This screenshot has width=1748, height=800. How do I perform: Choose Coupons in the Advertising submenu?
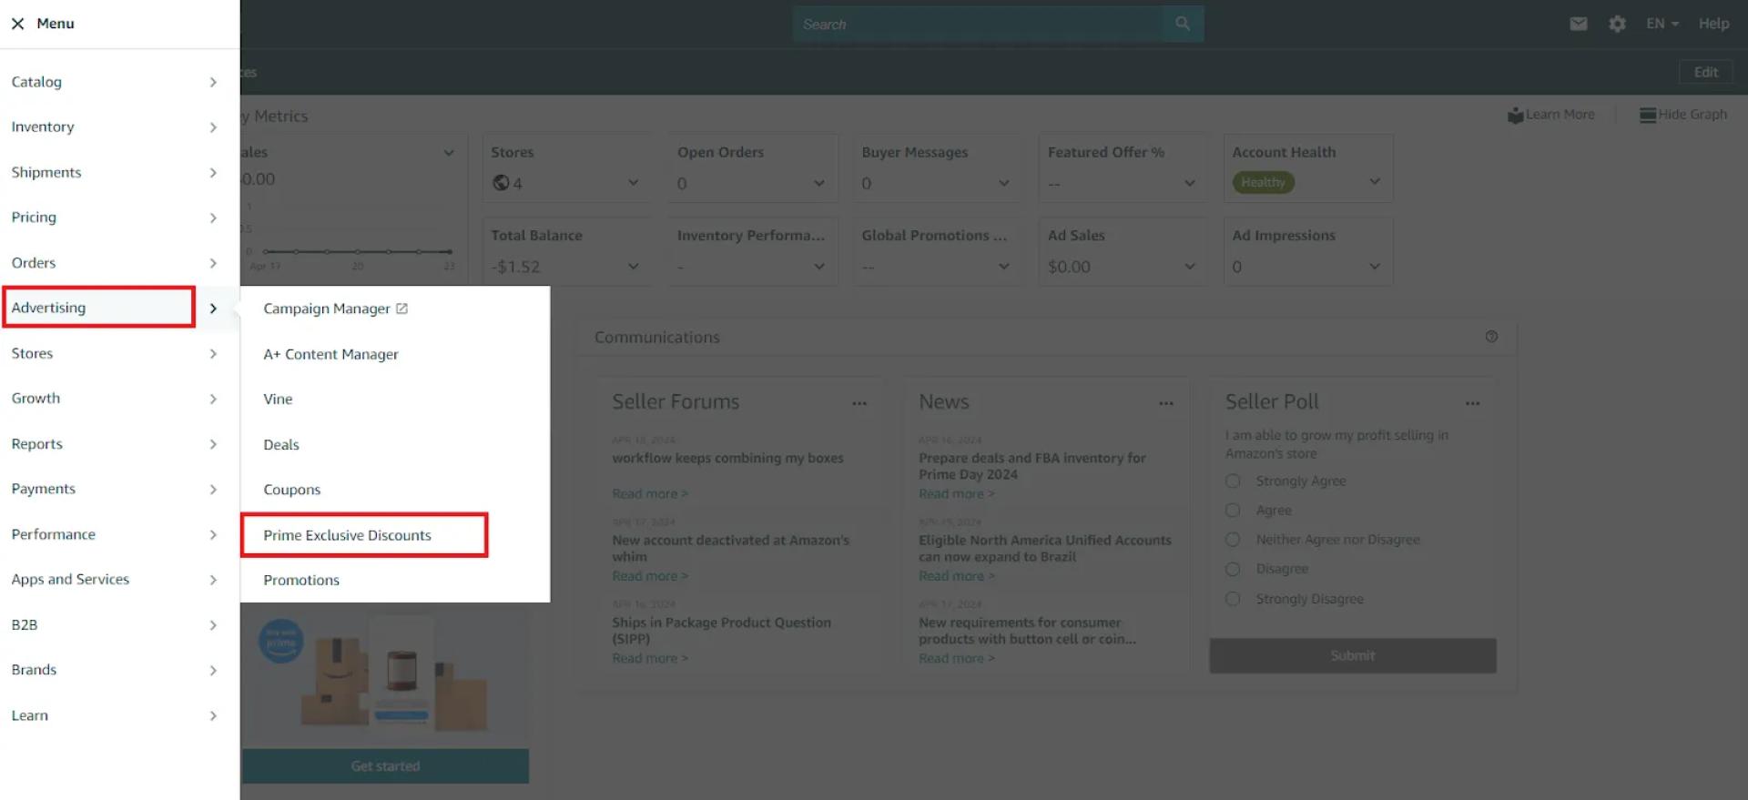click(x=291, y=490)
